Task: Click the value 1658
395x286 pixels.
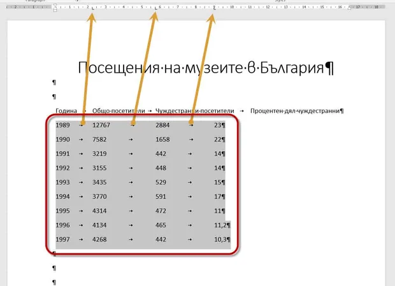Action: pyautogui.click(x=162, y=139)
